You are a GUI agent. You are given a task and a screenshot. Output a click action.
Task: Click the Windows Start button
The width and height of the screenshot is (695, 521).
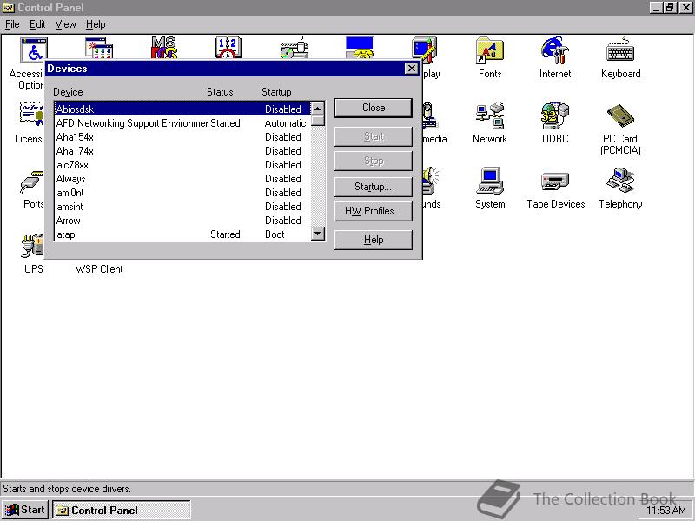pyautogui.click(x=25, y=510)
